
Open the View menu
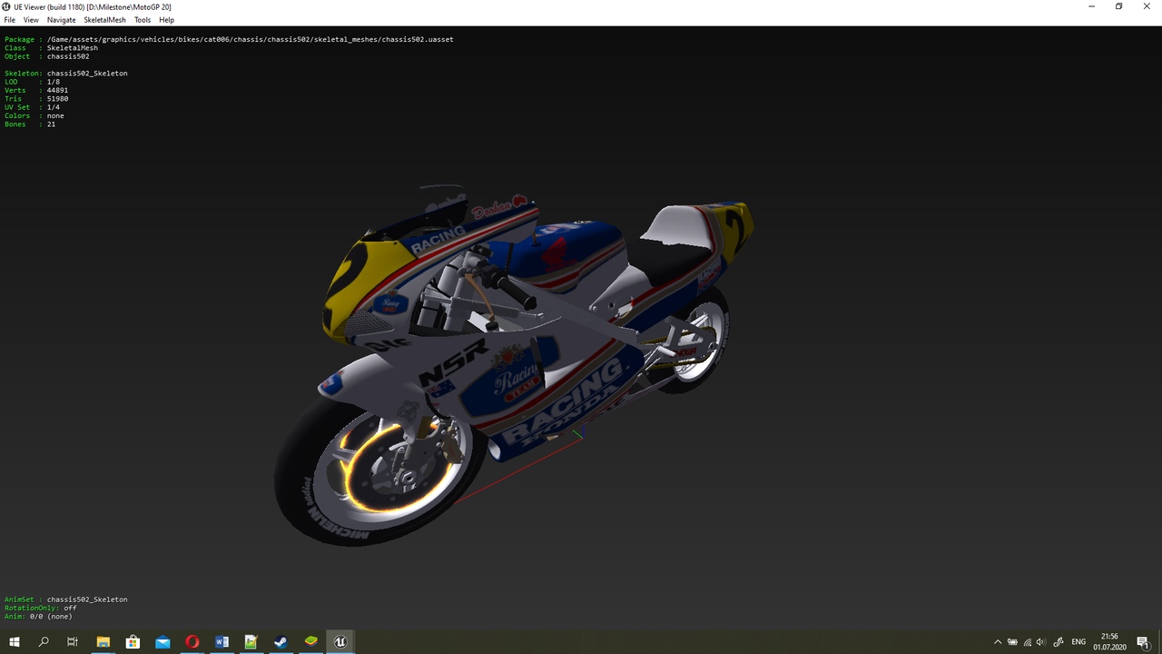pos(31,20)
